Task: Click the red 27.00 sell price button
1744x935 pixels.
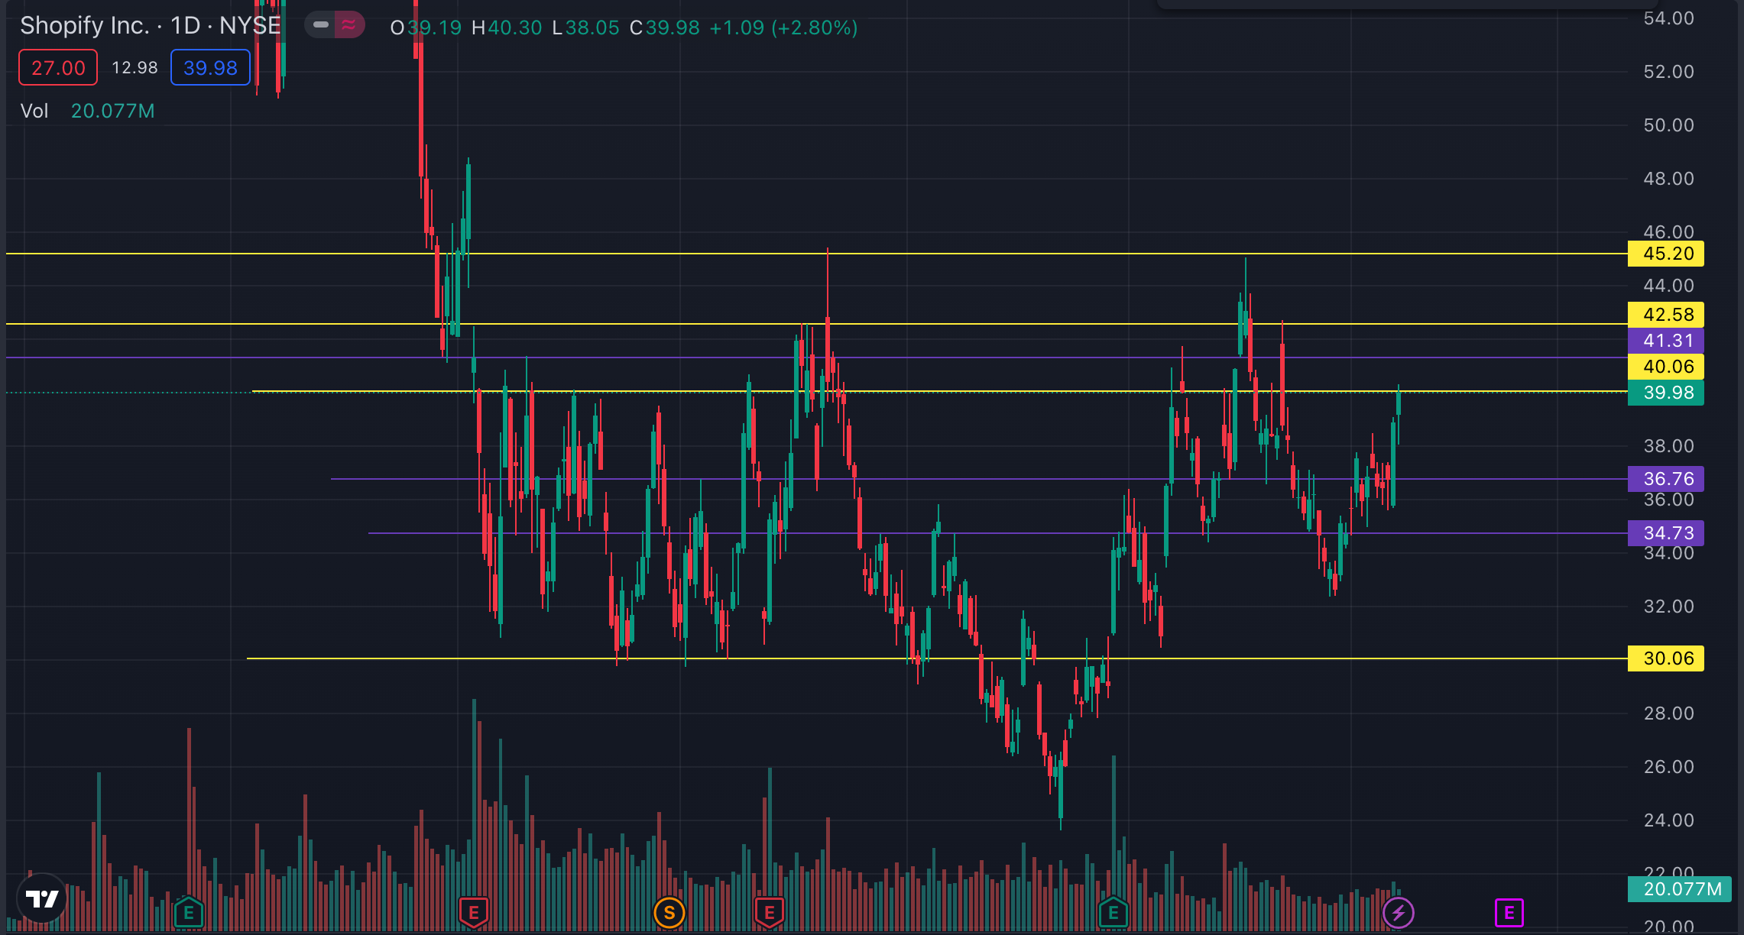Action: click(58, 67)
